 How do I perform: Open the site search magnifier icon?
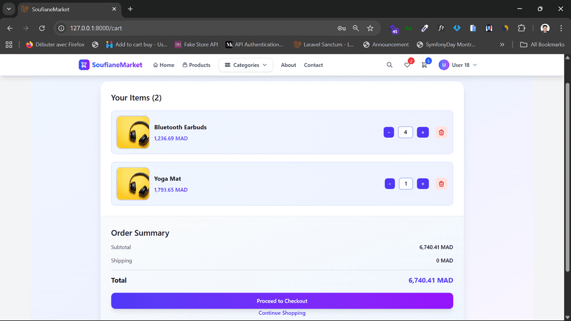(x=389, y=65)
